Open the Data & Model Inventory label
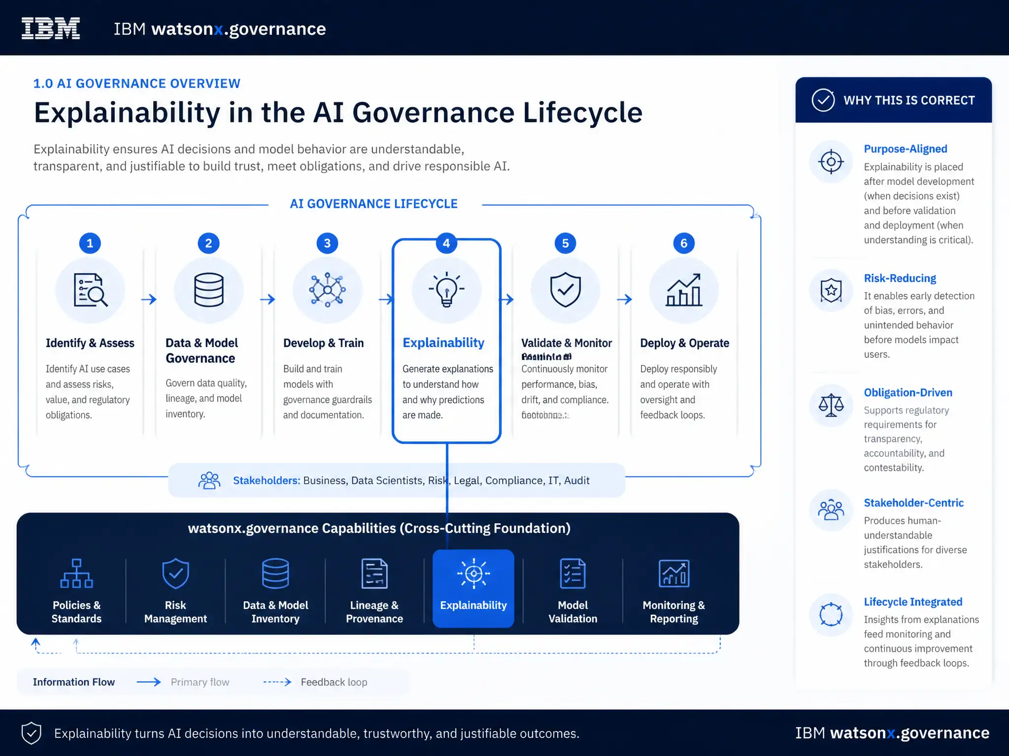This screenshot has height=756, width=1009. pos(275,612)
